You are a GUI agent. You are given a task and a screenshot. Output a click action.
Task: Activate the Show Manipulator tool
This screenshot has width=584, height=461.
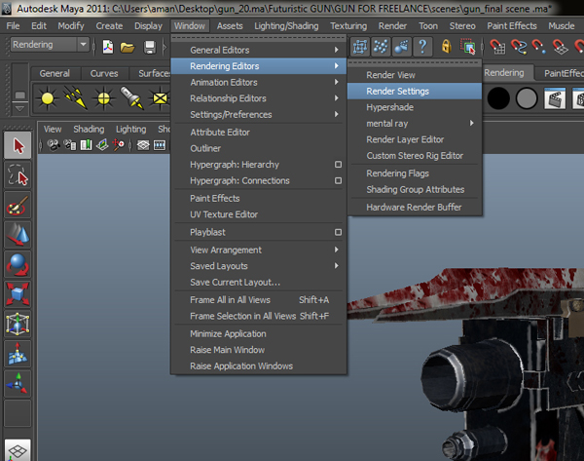18,383
